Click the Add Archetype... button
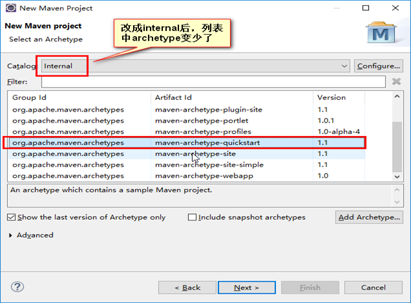Viewport: 411px width, 303px height. click(x=369, y=217)
